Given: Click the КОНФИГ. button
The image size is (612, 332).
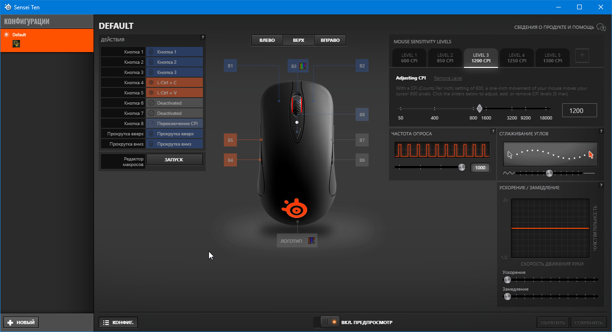Looking at the screenshot, I should (x=118, y=322).
